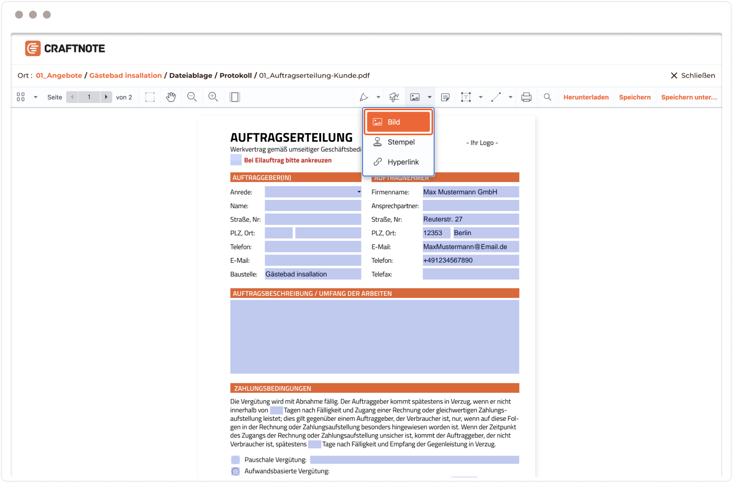
Task: Zoom in with the plus magnifier
Action: [213, 97]
